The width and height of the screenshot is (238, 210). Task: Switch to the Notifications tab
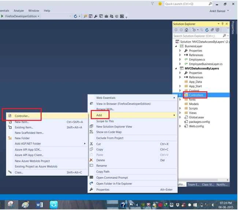[x=222, y=184]
